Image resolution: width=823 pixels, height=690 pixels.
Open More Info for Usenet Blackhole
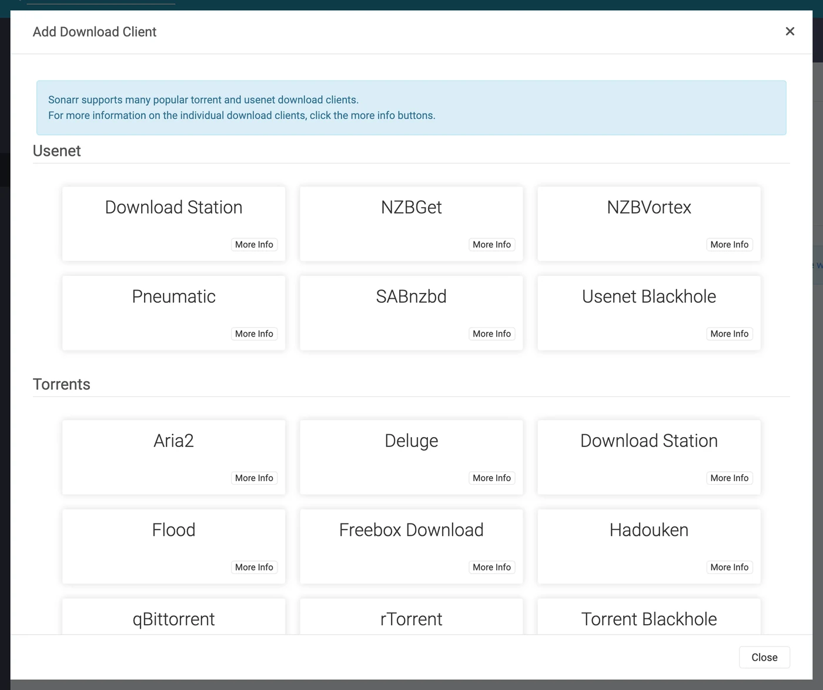(730, 334)
